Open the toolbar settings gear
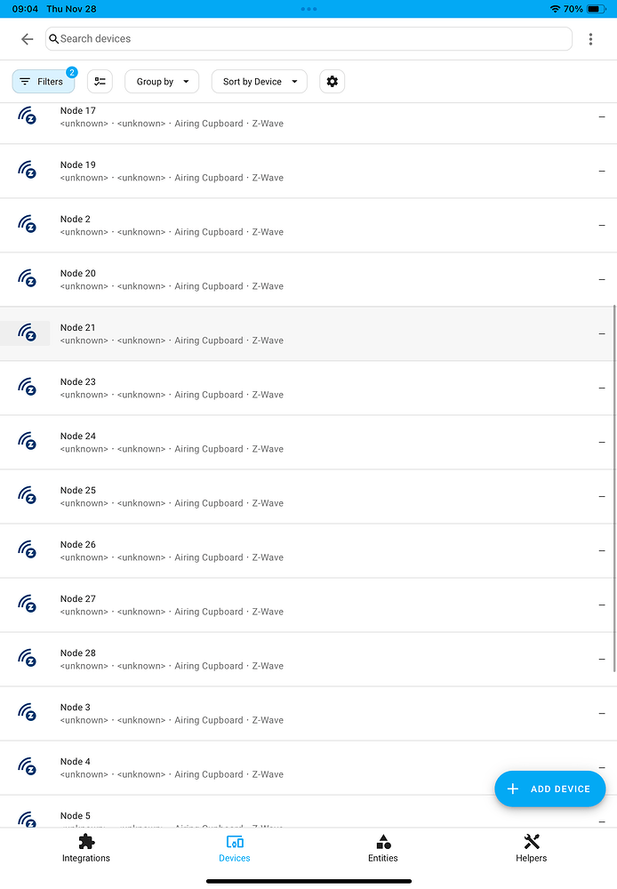Image resolution: width=617 pixels, height=889 pixels. tap(332, 81)
